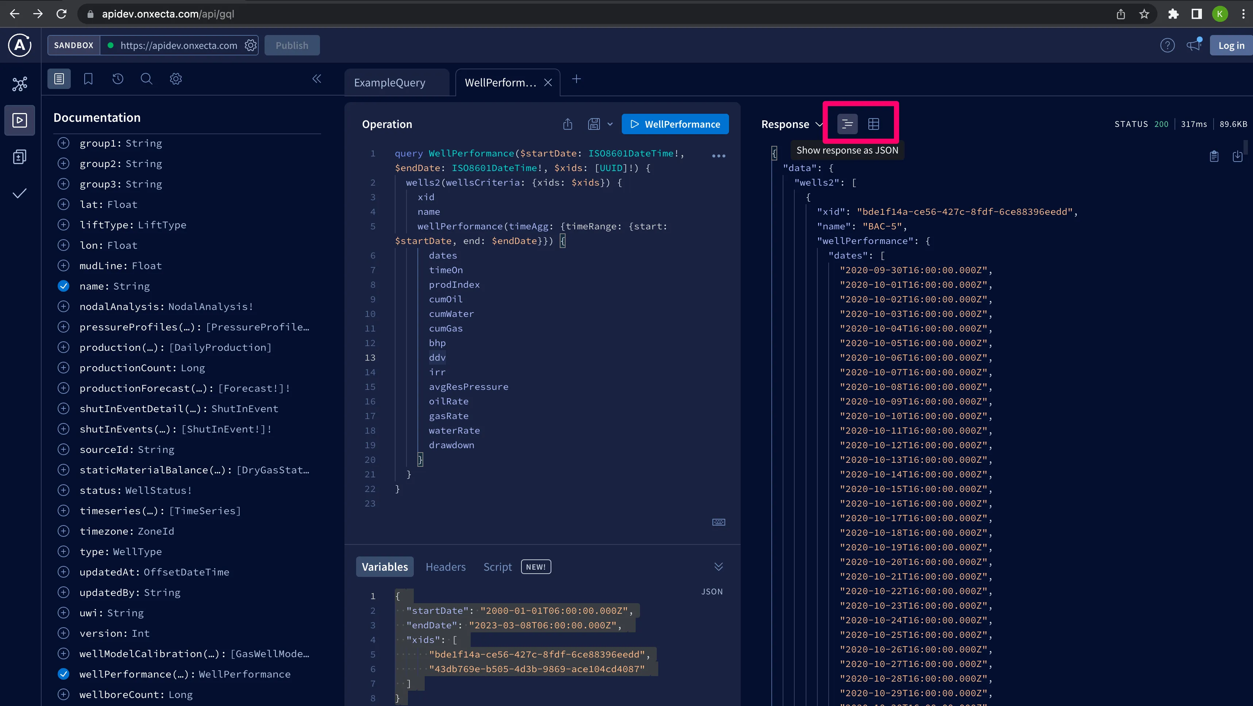Copy response using clipboard icon
Image resolution: width=1253 pixels, height=706 pixels.
(1214, 156)
